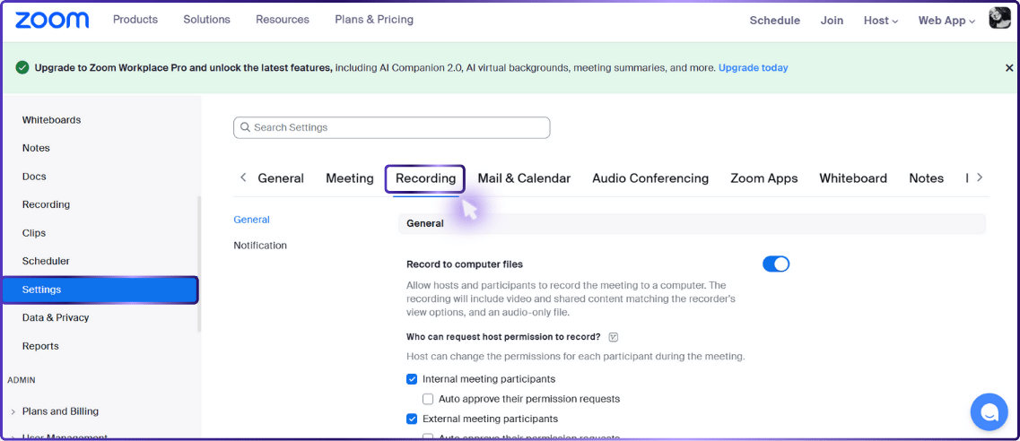Open Scheduler in sidebar

coord(46,261)
